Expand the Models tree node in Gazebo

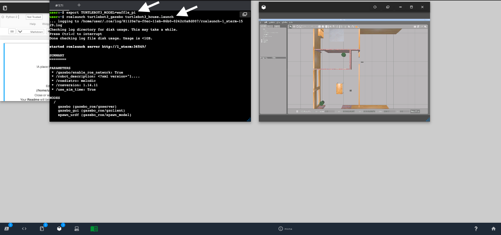pyautogui.click(x=262, y=40)
